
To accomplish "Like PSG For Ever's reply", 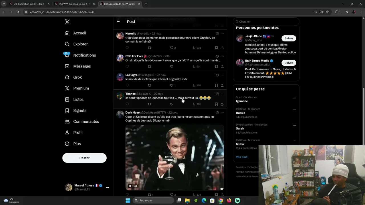I will coord(172,67).
